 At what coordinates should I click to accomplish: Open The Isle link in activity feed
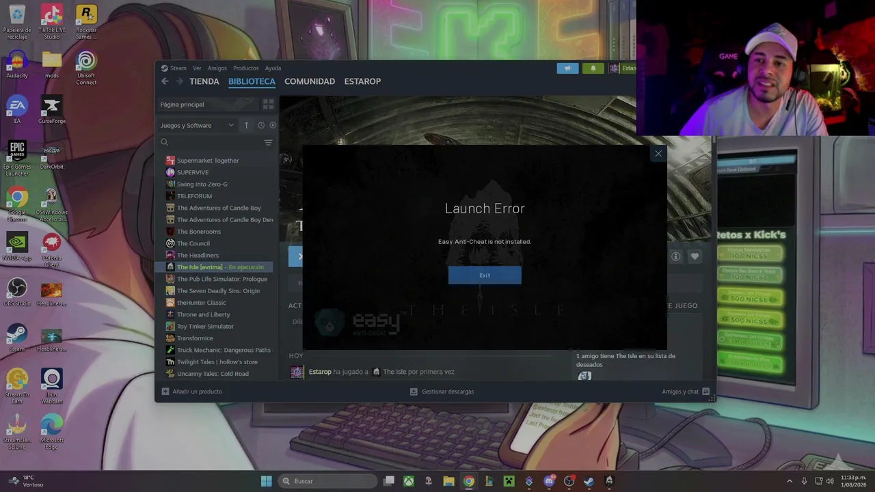[394, 372]
